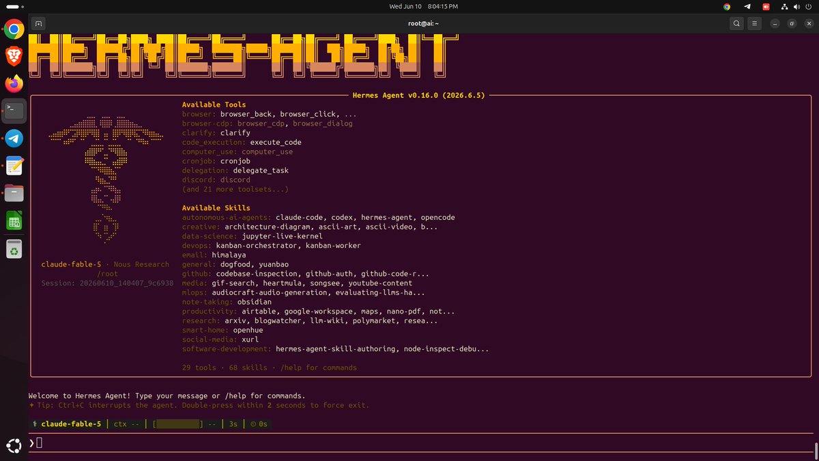Screen dimensions: 819x461
Task: Click the volume speaker icon in the top bar
Action: pyautogui.click(x=796, y=6)
